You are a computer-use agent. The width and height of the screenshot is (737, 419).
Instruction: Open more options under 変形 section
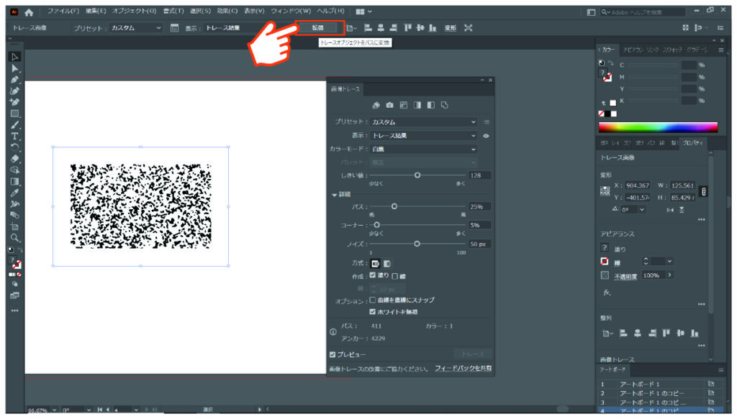(701, 220)
